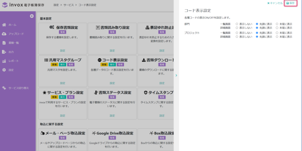302x151 pixels.
Task: Open 設定 link on 書類ダウンロード card
Action: [162, 83]
